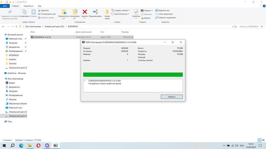Viewport: 266px width, 149px height.
Task: Open address bar history dropdown
Action: (x=232, y=27)
